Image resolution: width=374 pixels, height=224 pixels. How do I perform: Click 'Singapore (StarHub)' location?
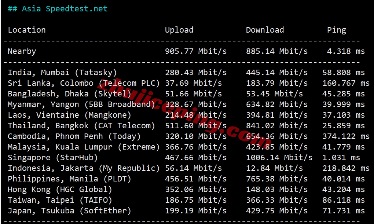(x=53, y=158)
